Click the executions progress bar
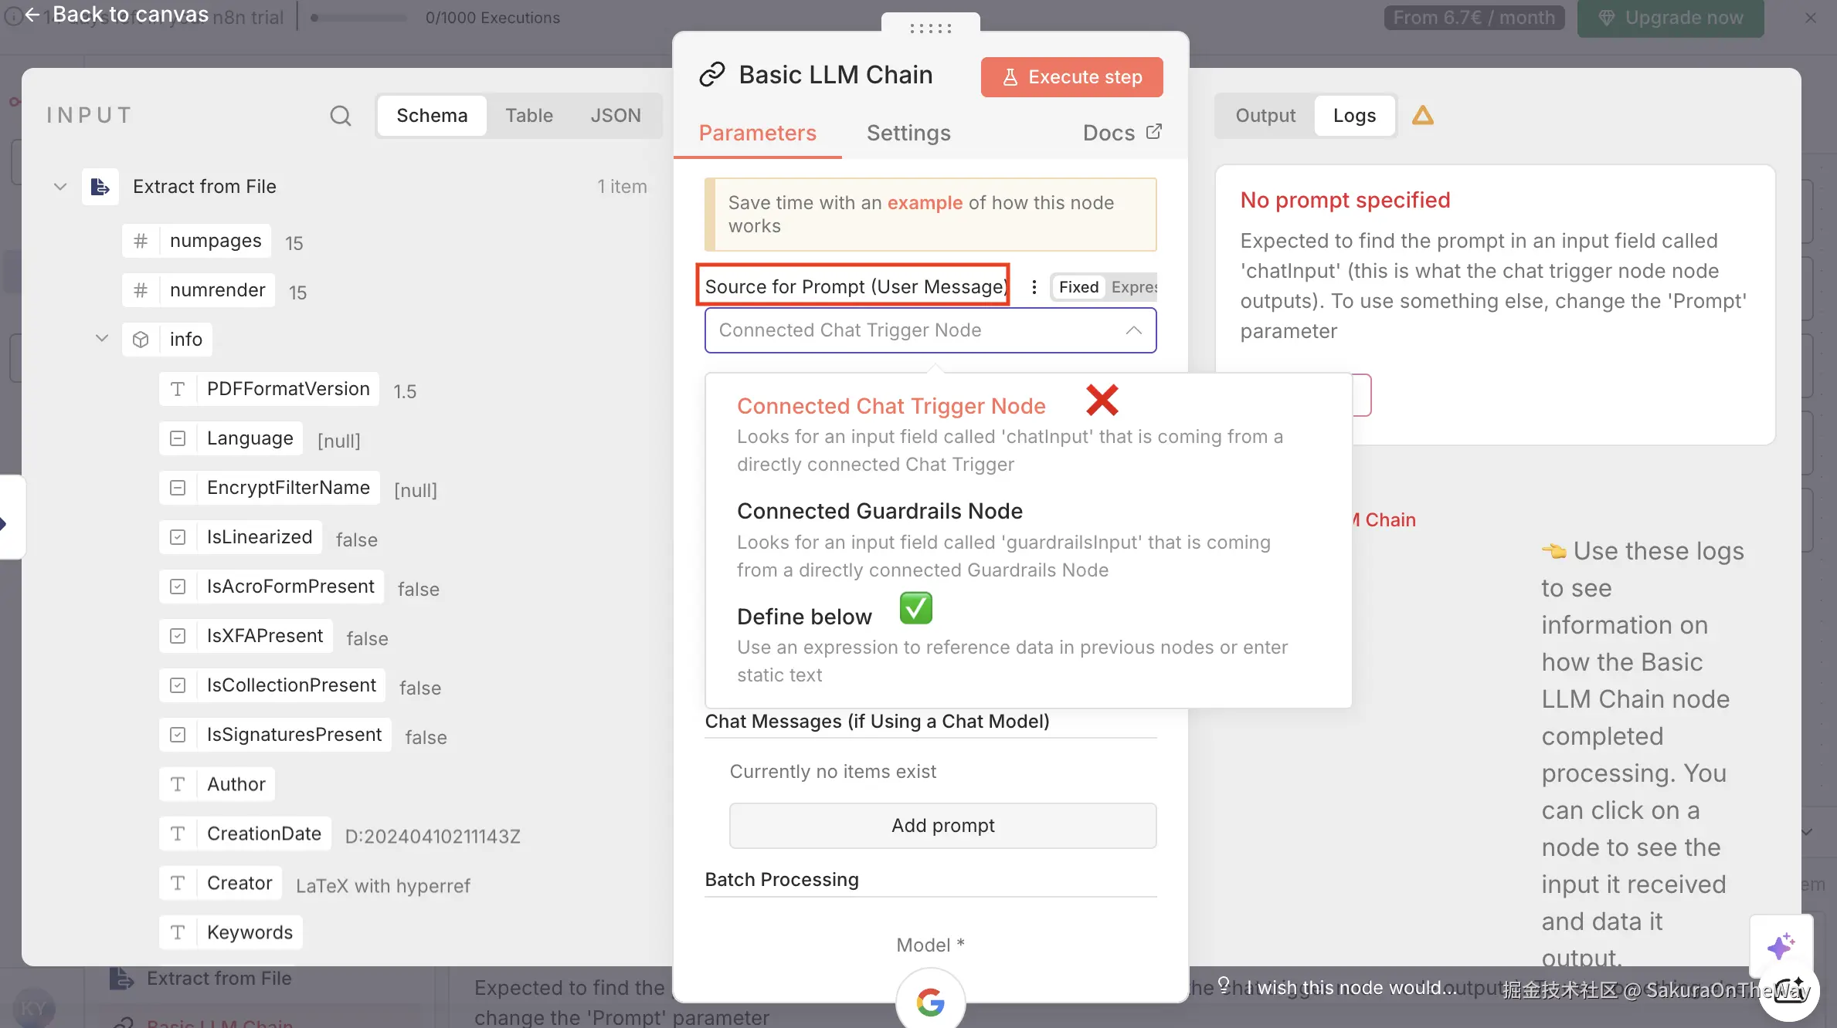1837x1028 pixels. pyautogui.click(x=359, y=18)
